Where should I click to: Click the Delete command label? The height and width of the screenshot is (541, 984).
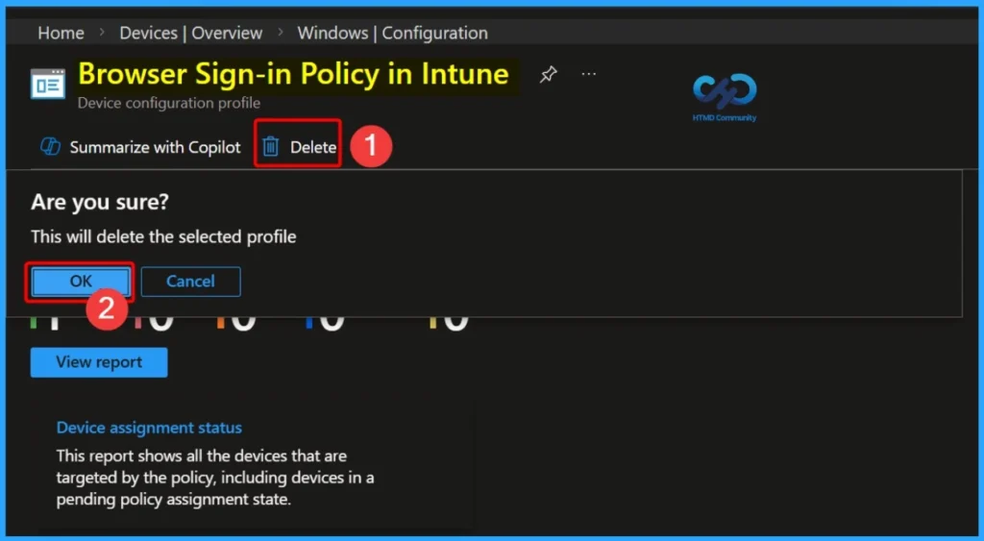pos(313,147)
